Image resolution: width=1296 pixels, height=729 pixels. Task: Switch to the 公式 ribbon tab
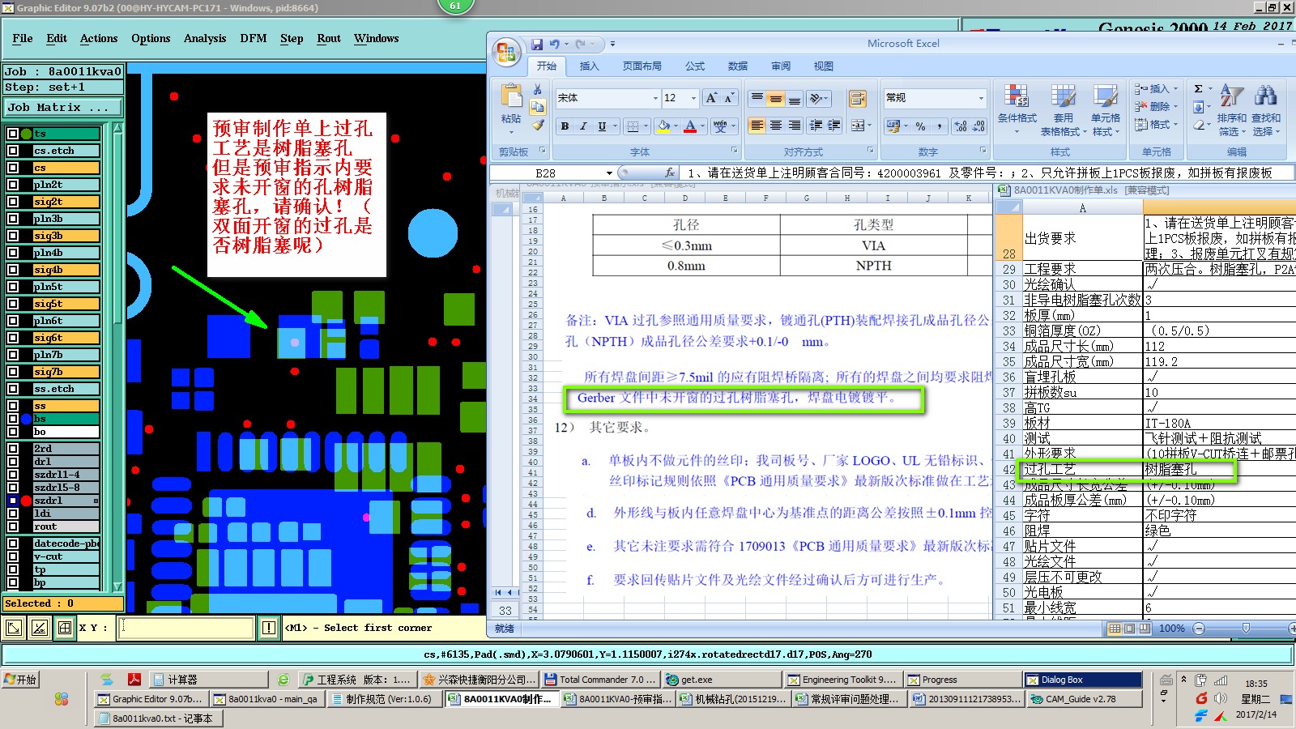click(695, 66)
